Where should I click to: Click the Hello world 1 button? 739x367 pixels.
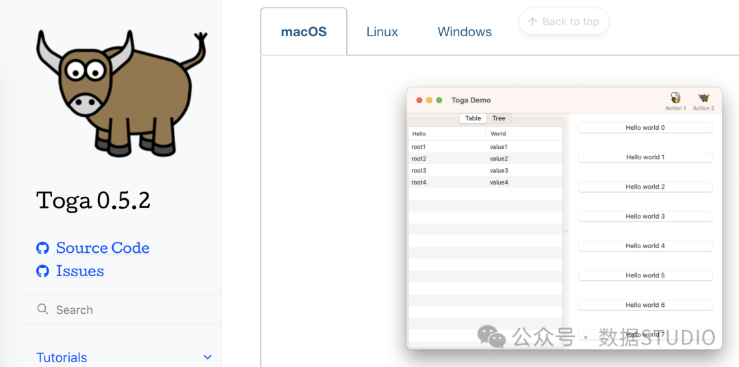click(x=645, y=157)
